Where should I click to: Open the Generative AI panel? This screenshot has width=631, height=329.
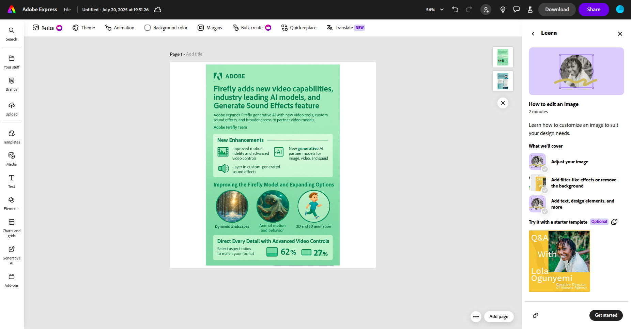(x=12, y=255)
